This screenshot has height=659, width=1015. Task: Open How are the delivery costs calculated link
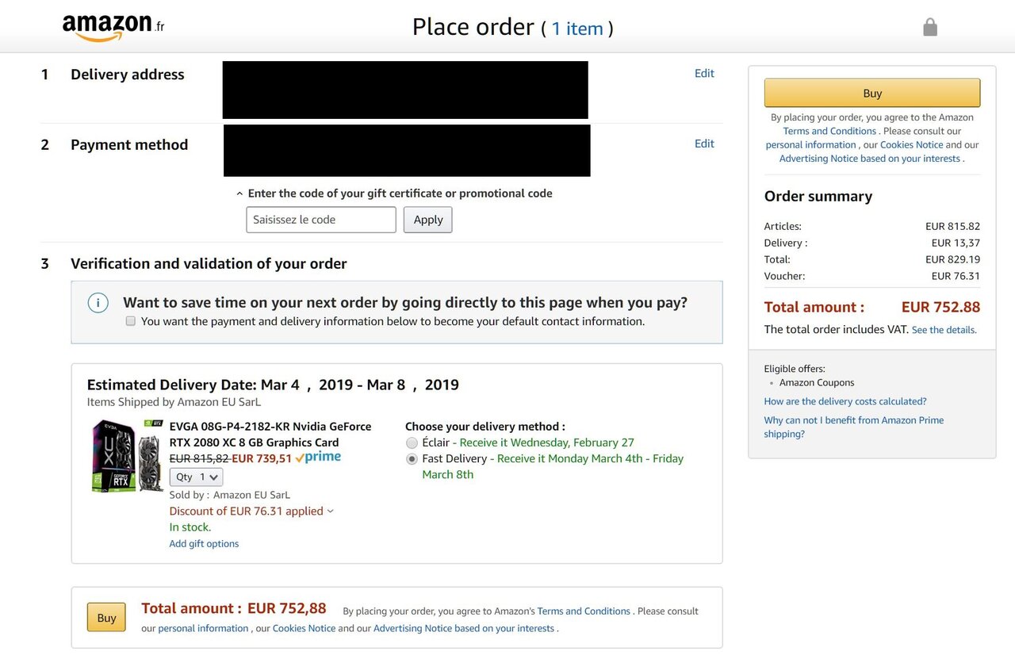tap(845, 401)
